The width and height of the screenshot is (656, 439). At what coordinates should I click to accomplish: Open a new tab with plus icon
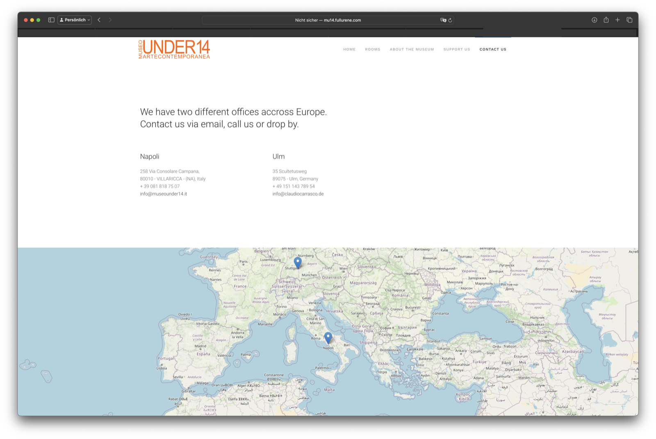pos(617,20)
